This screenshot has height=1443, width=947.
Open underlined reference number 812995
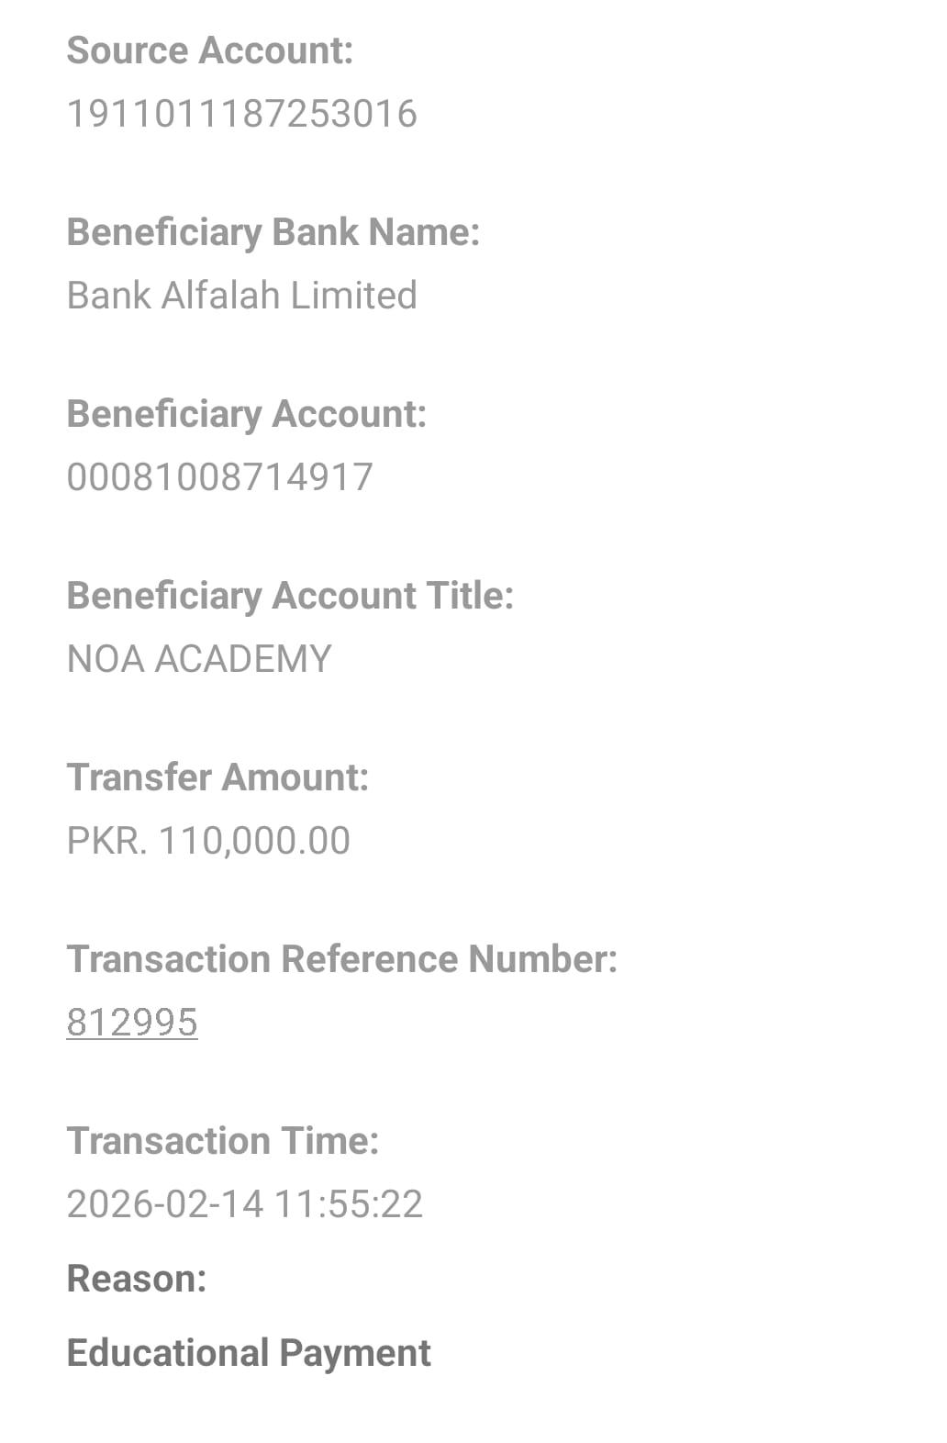132,1023
